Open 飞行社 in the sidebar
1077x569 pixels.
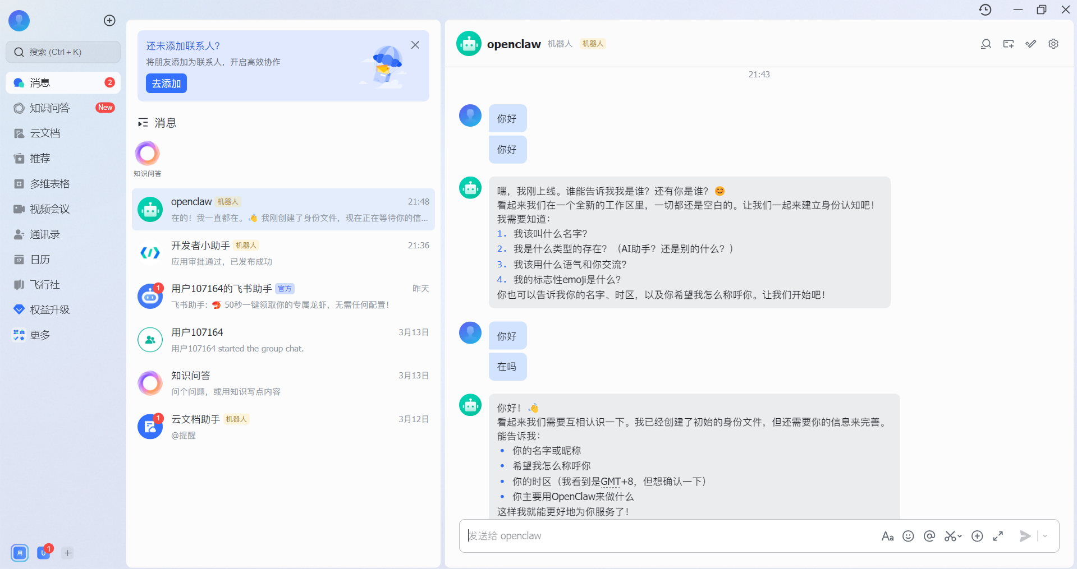(63, 285)
